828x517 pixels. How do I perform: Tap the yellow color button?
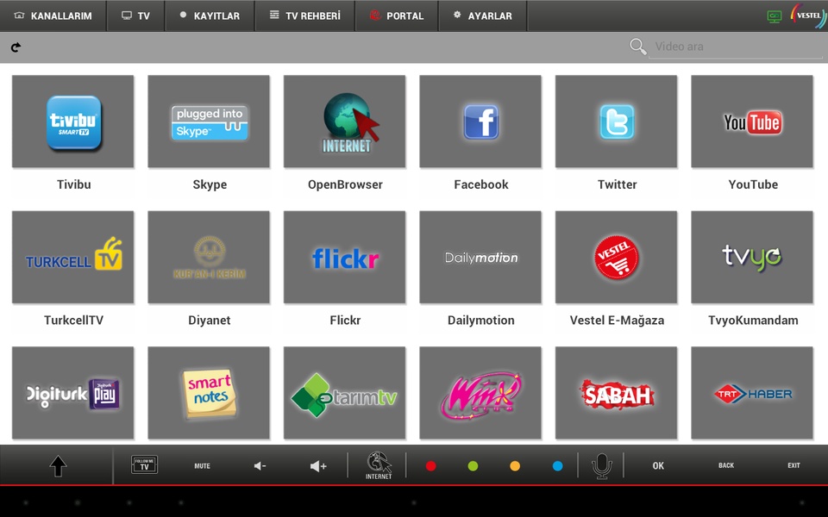point(515,466)
